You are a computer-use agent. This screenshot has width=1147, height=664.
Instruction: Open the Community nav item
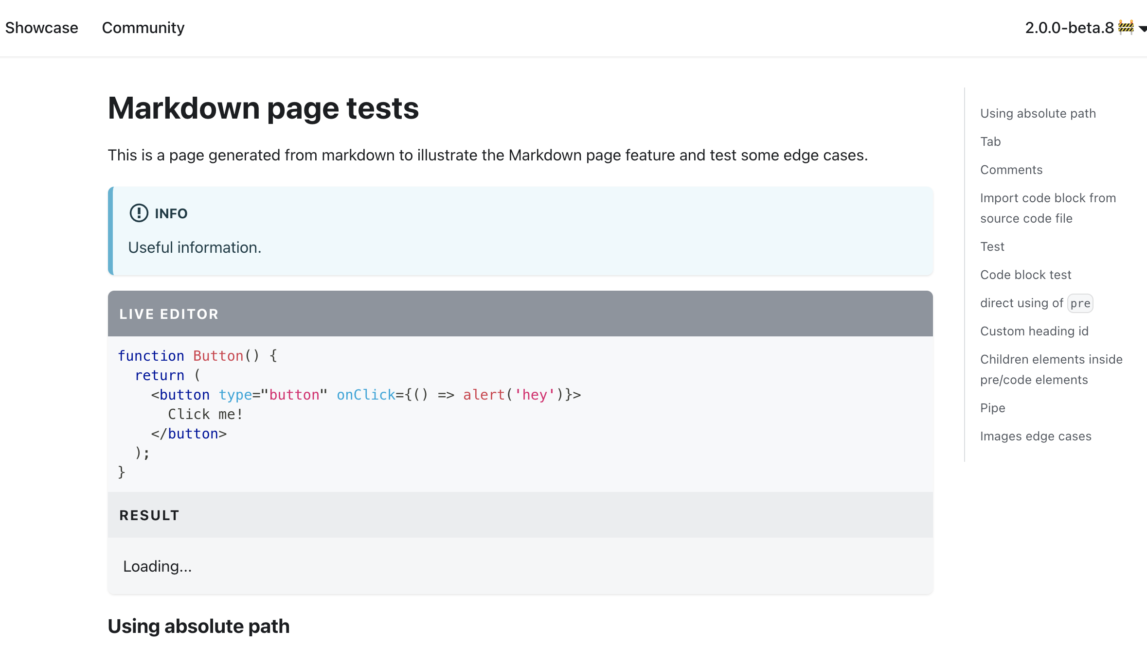143,28
